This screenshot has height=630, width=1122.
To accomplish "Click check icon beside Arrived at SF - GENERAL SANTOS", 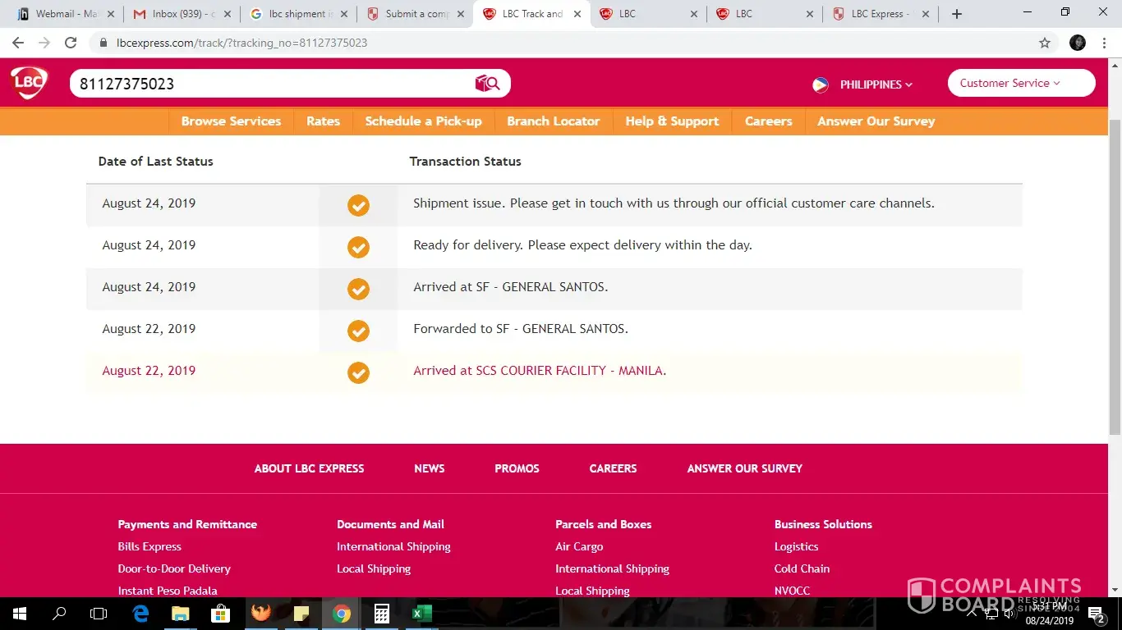I will coord(358,289).
